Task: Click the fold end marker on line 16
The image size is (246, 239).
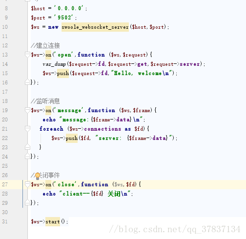Action: [x=27, y=82]
